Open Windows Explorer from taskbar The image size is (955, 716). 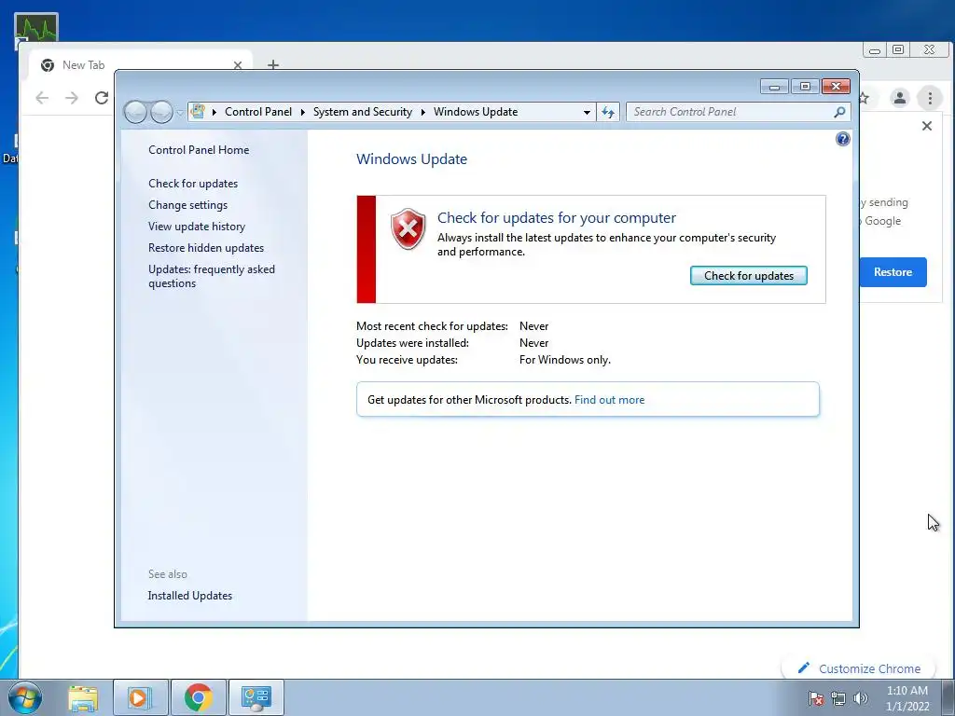tap(83, 697)
